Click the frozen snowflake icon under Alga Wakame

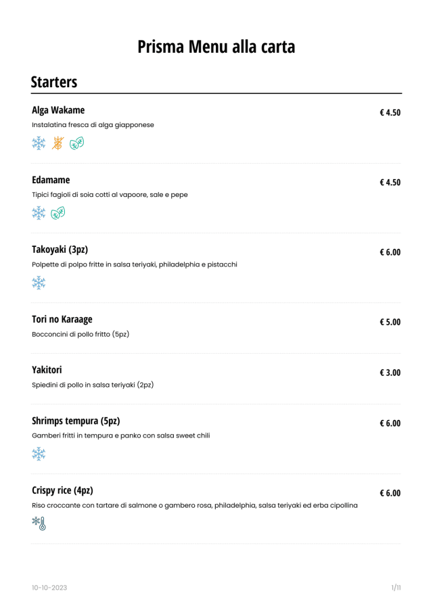pyautogui.click(x=39, y=143)
